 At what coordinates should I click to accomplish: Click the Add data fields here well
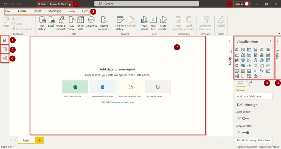253,97
